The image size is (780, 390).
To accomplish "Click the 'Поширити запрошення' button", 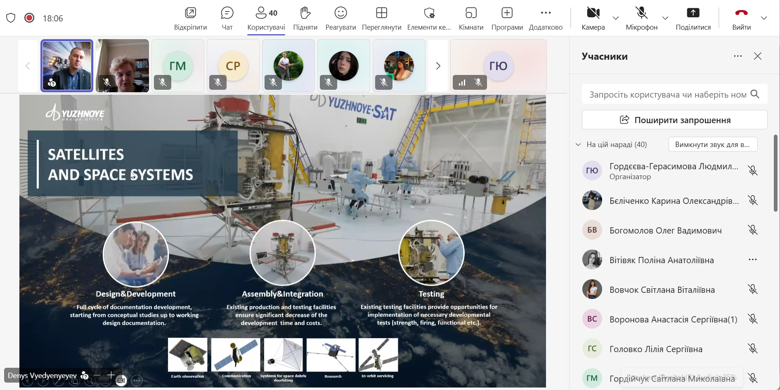I will click(674, 120).
